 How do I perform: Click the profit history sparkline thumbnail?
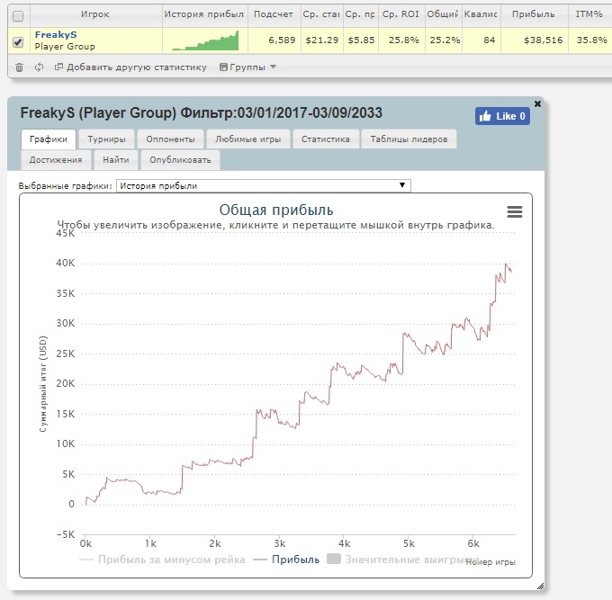205,40
